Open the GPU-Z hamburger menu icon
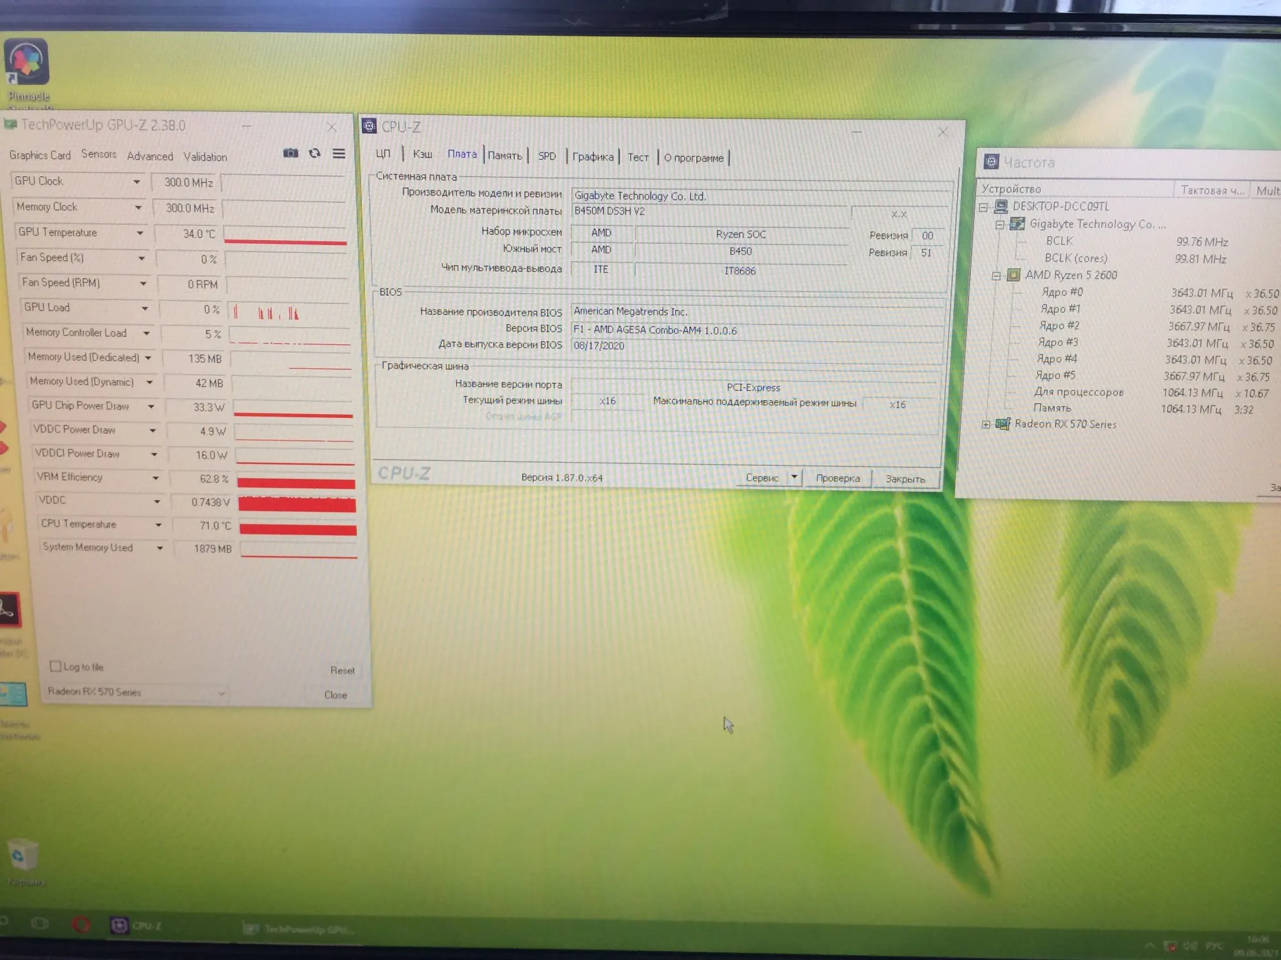Image resolution: width=1281 pixels, height=960 pixels. [x=339, y=154]
